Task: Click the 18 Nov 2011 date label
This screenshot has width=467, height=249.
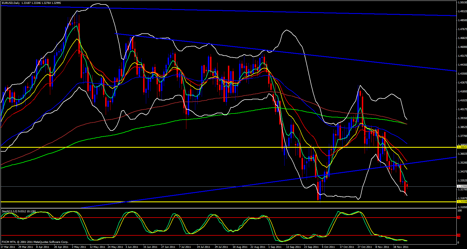Action: (401, 247)
